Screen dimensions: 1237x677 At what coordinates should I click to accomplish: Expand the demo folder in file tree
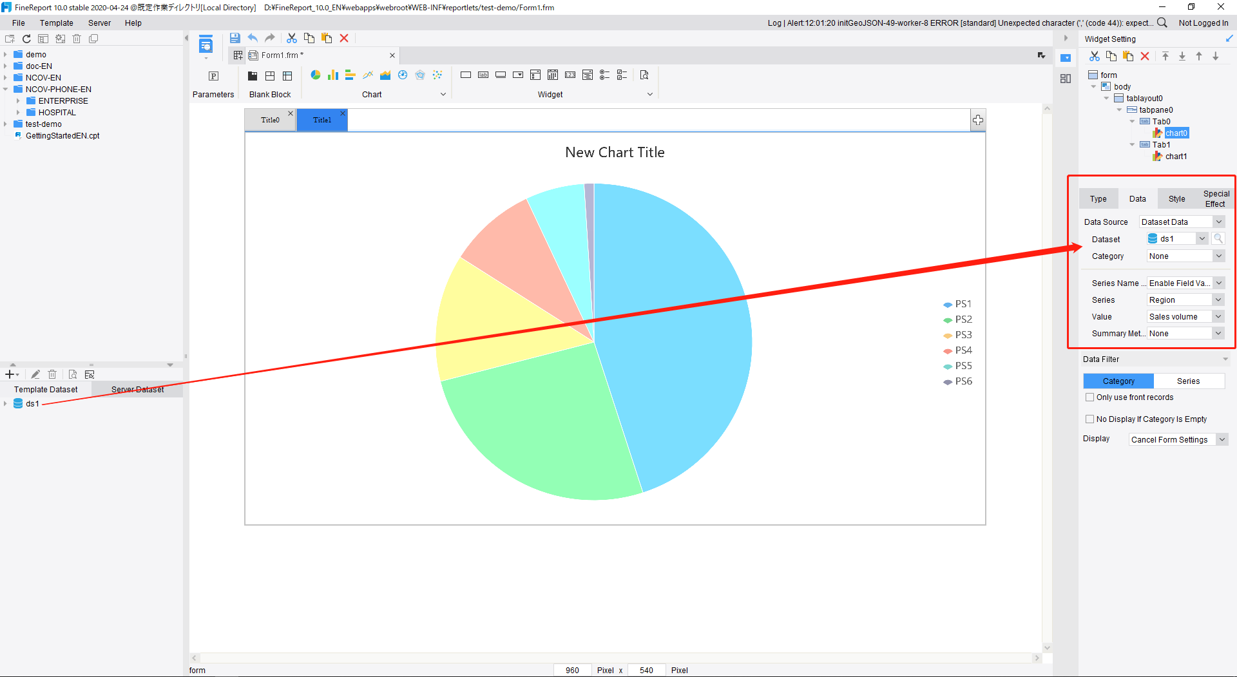click(5, 55)
